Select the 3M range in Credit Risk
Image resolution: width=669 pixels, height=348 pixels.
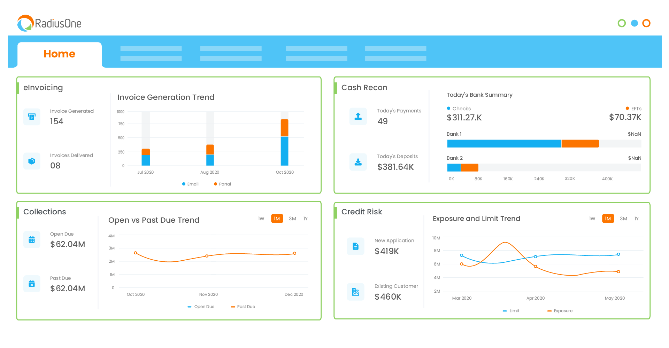pyautogui.click(x=623, y=218)
